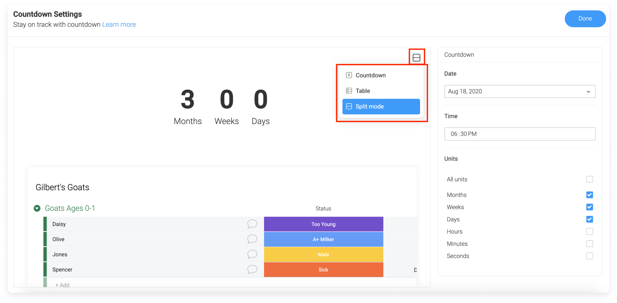The width and height of the screenshot is (617, 303).
Task: Open the Learn more link
Action: (119, 24)
